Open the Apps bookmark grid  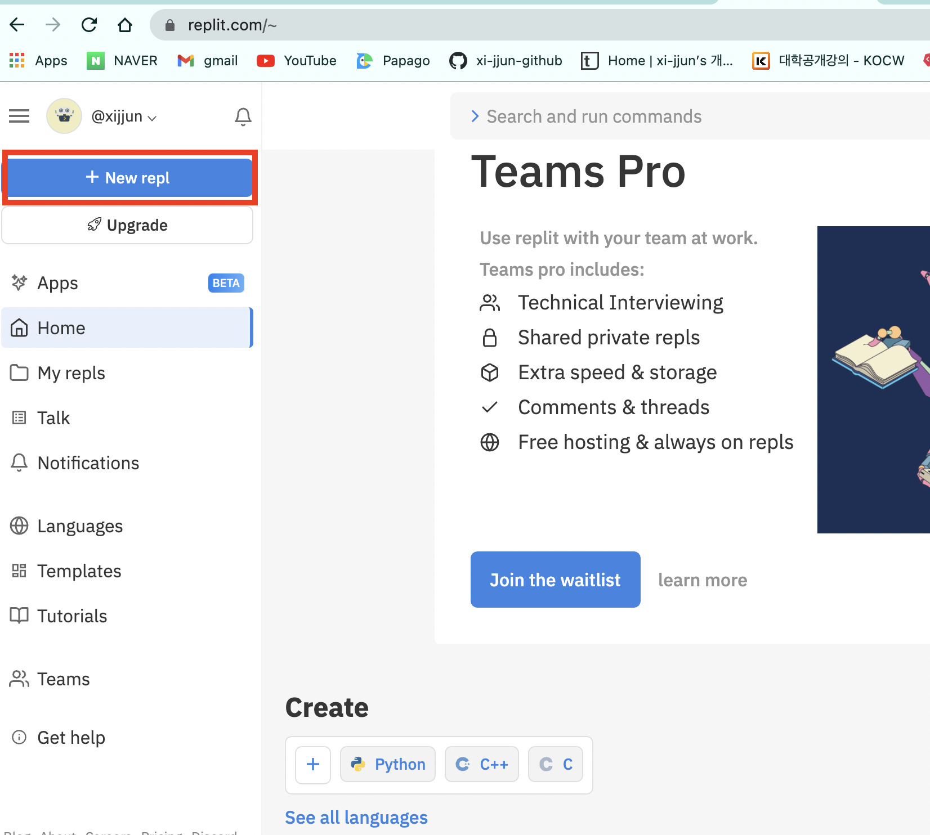point(38,60)
